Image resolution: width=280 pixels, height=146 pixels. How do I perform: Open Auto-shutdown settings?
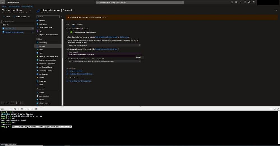point(44,96)
